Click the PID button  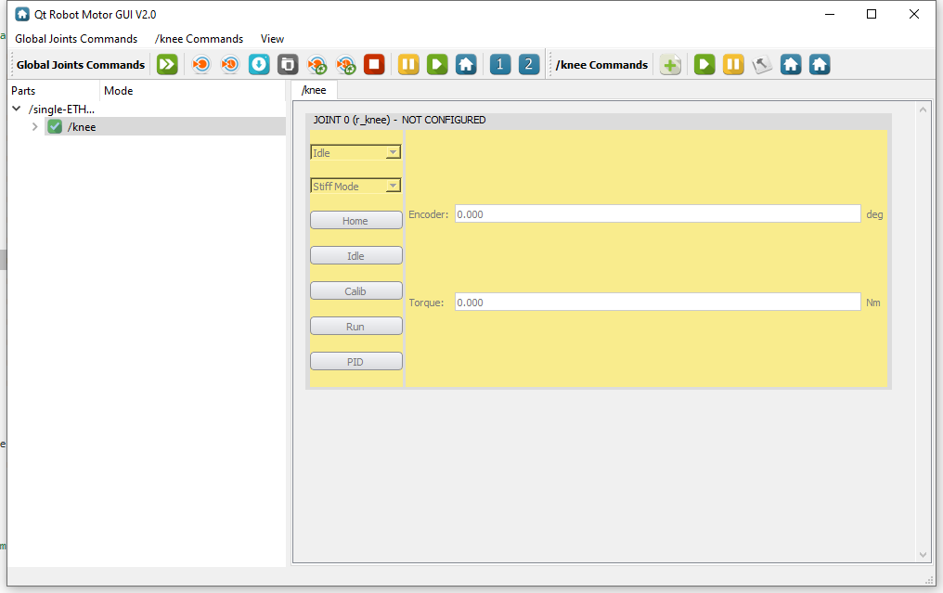point(356,361)
